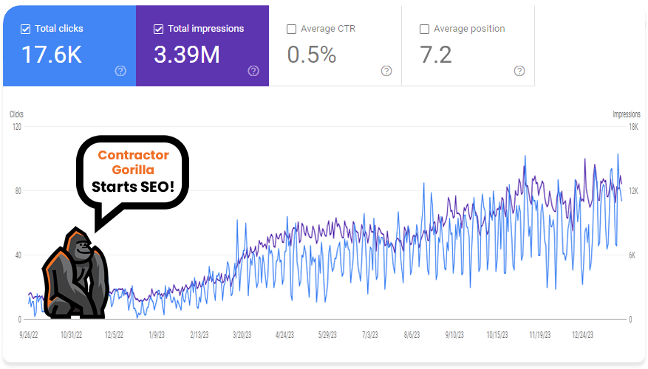Disable the Total impressions checkbox
The width and height of the screenshot is (648, 369).
159,29
